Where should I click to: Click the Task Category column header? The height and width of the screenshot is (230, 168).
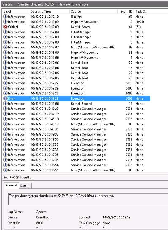[142, 11]
